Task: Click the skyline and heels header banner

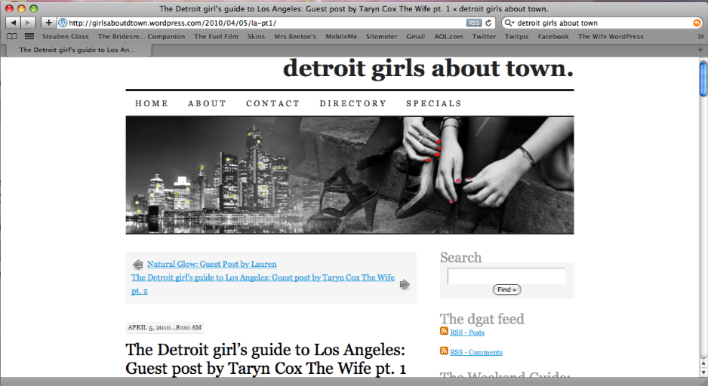Action: coord(349,175)
